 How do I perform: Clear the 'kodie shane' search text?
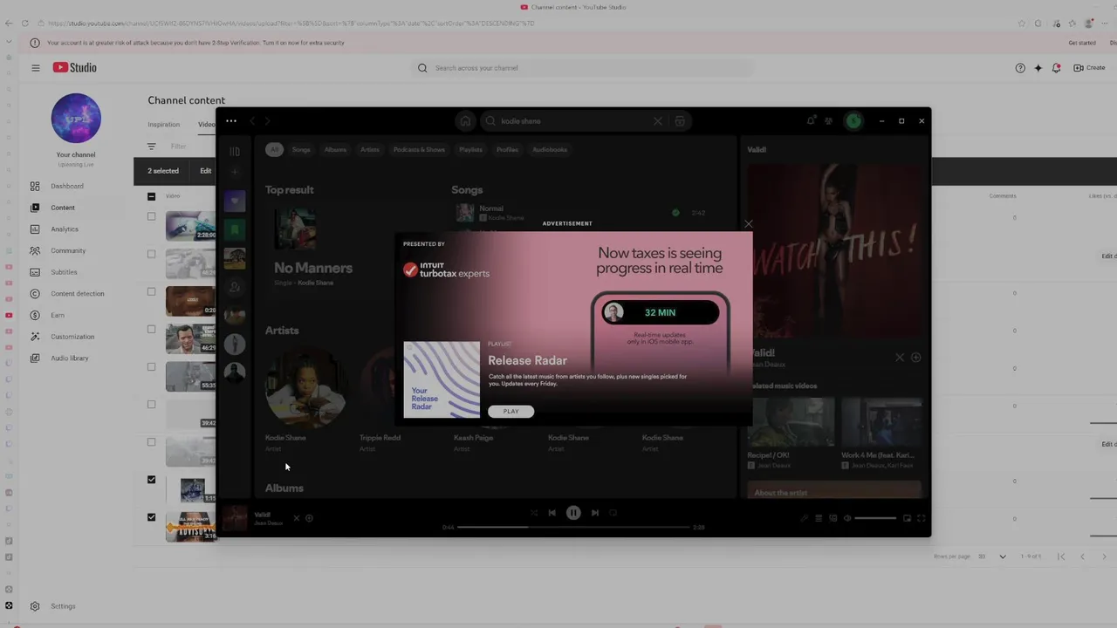pyautogui.click(x=658, y=121)
